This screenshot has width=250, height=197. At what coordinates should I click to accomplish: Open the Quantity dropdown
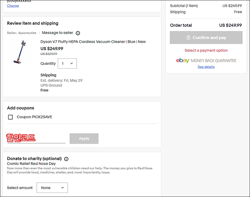coord(67,63)
